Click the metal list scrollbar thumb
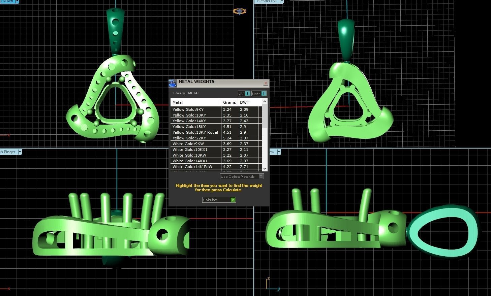 click(265, 116)
